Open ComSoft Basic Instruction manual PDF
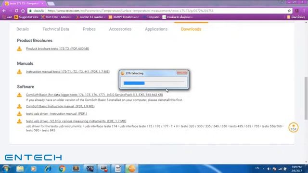 click(x=60, y=106)
